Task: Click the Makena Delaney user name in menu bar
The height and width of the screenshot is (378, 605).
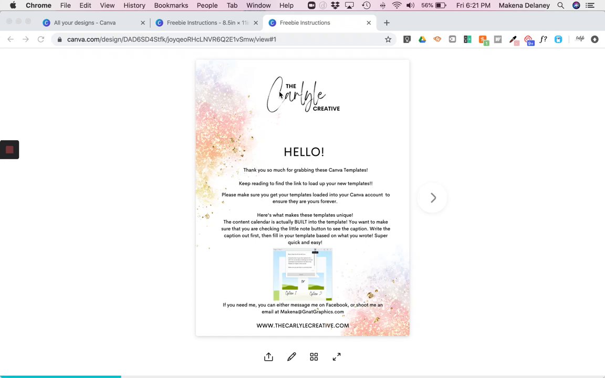Action: [524, 5]
